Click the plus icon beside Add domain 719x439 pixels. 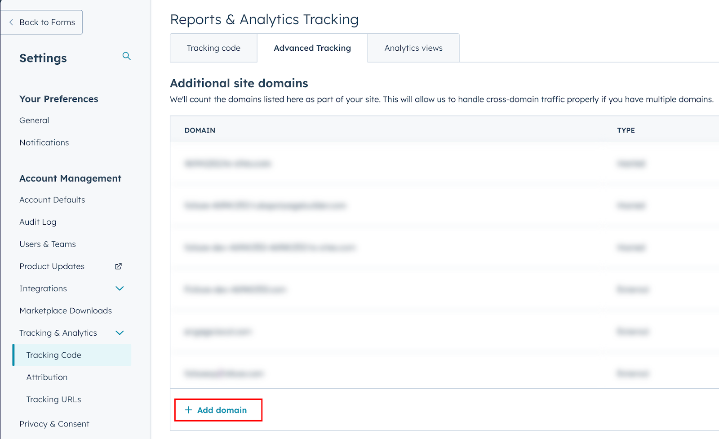click(189, 410)
